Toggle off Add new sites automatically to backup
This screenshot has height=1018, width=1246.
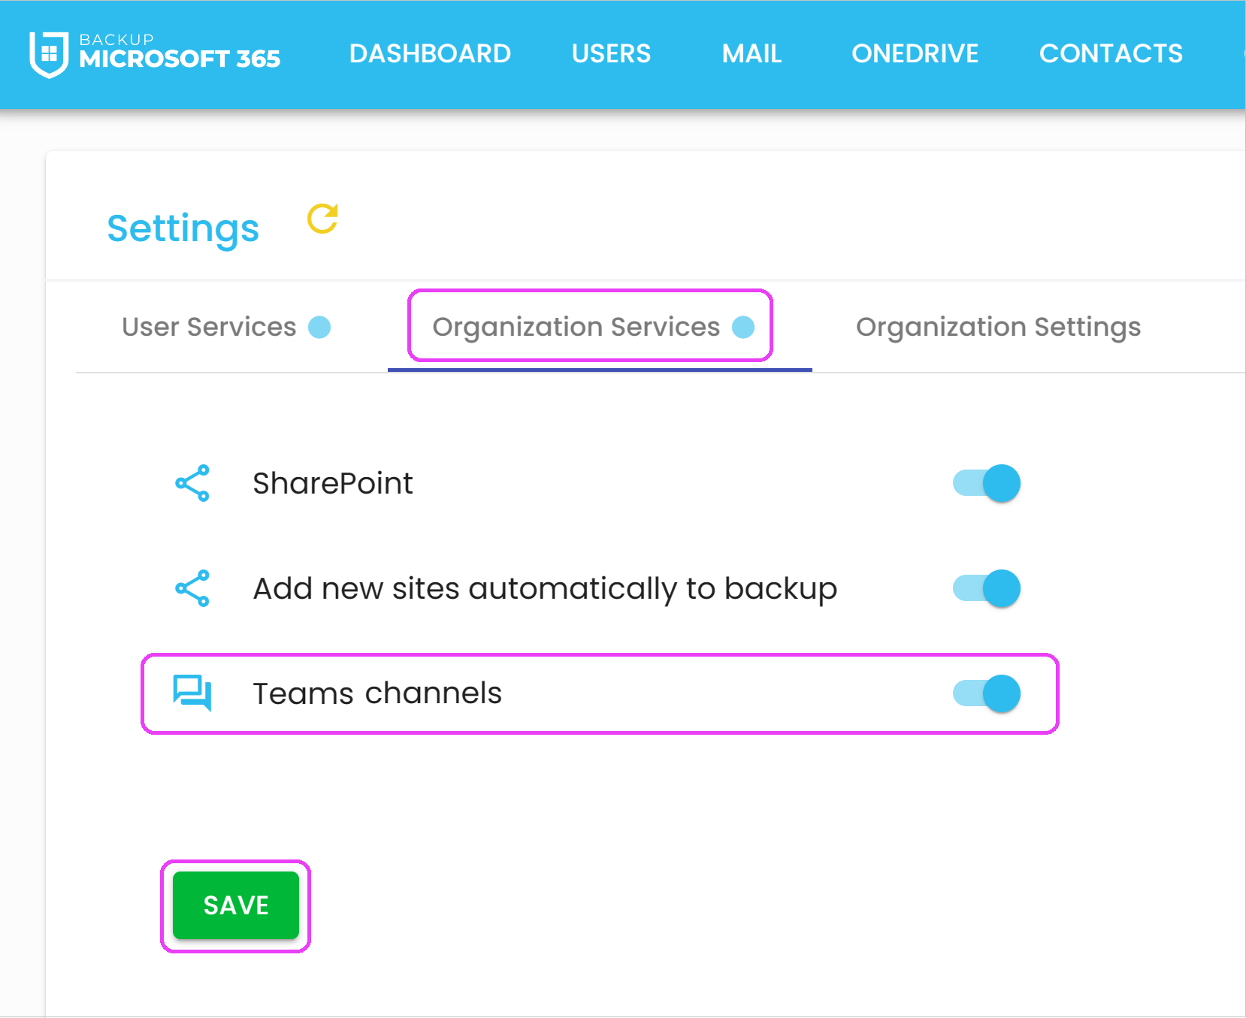point(986,588)
